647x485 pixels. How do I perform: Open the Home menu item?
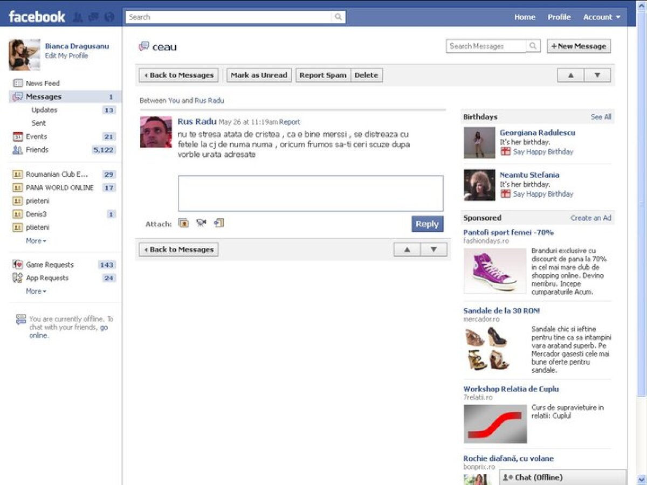click(x=525, y=17)
